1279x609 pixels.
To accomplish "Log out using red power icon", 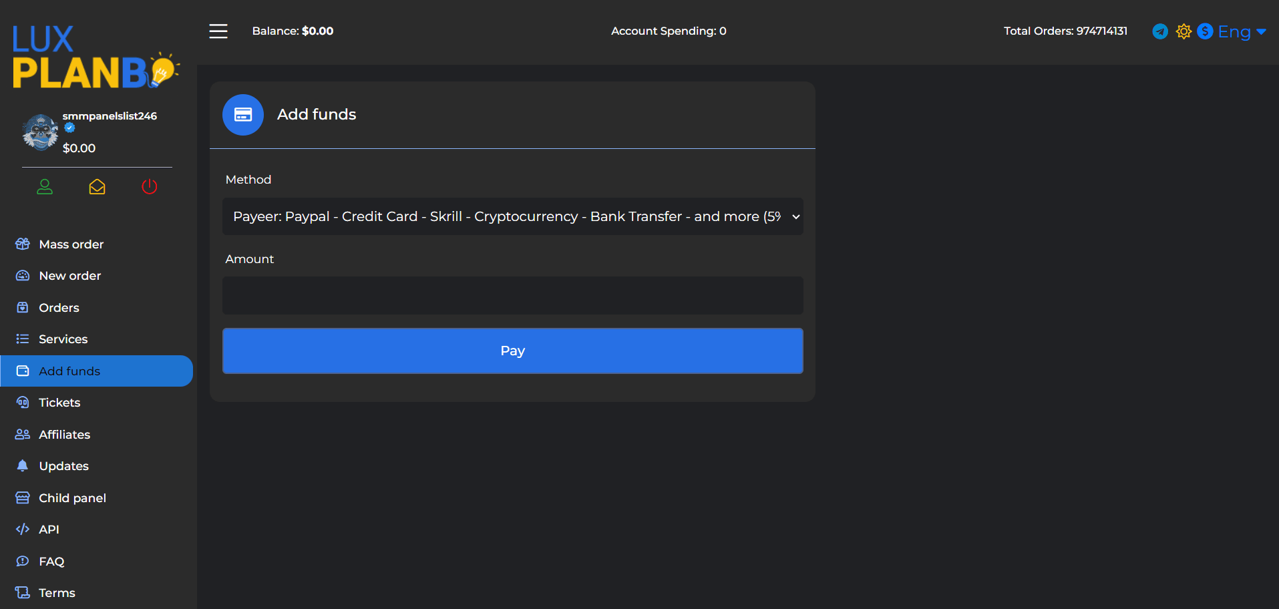I will tap(150, 187).
